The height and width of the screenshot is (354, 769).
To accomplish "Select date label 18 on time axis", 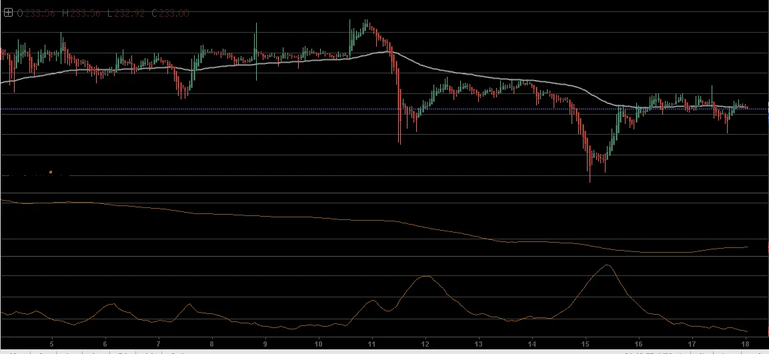I will [x=746, y=344].
